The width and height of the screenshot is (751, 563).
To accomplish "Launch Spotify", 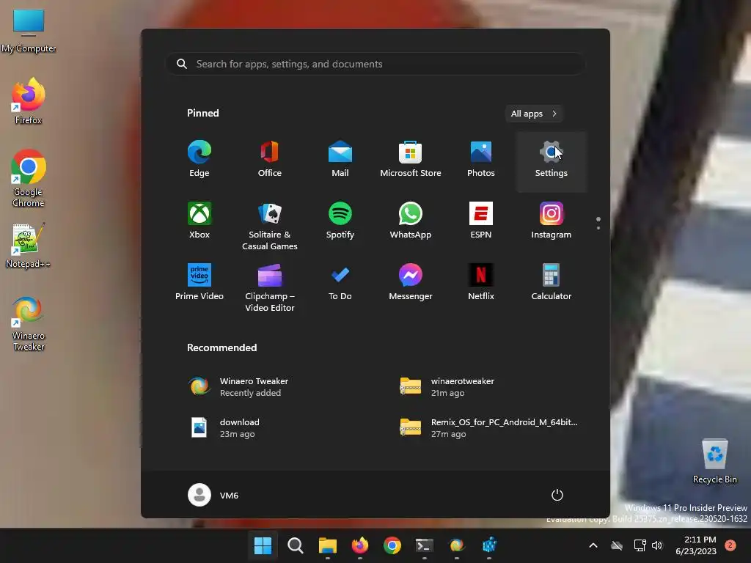I will (340, 221).
